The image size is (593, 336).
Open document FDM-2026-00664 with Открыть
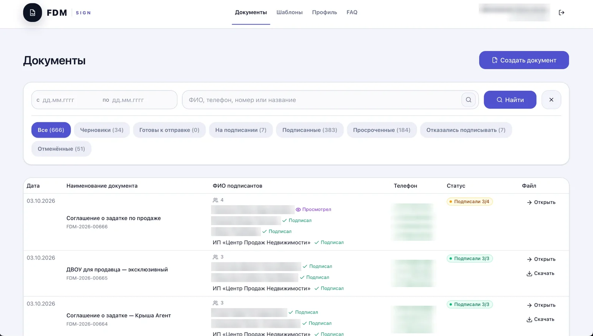point(541,305)
